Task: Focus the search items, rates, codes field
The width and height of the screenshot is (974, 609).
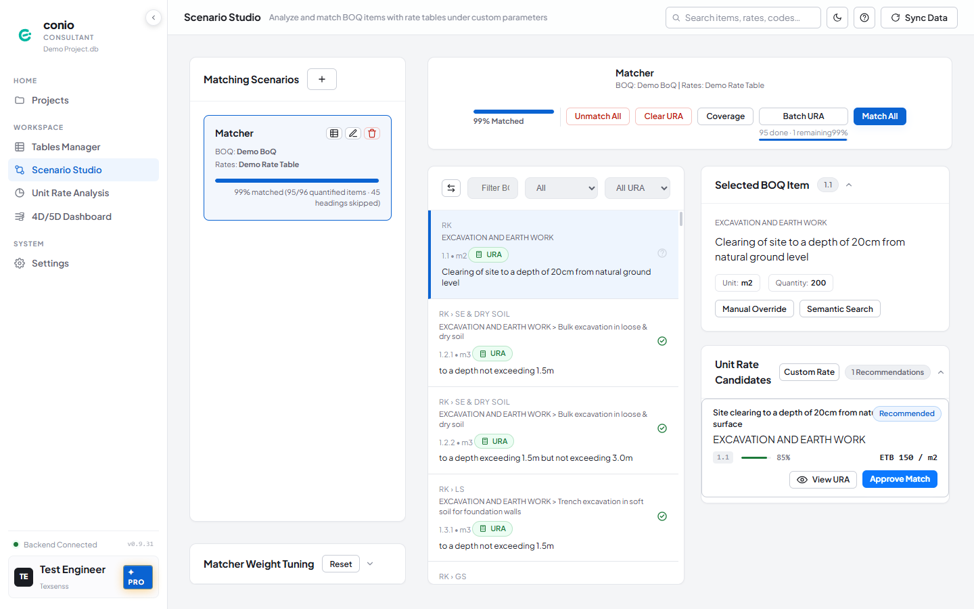Action: [743, 18]
